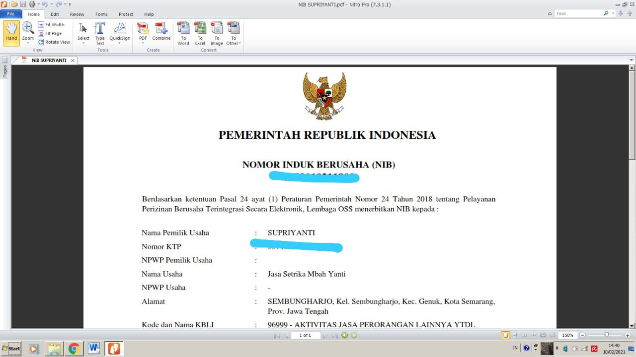Open the Pages side panel
This screenshot has height=357, width=636.
click(4, 68)
